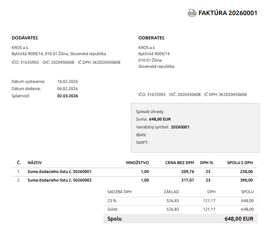Select delivery date 06.02.2026
Viewport: 269px width, 237px height.
(x=67, y=89)
